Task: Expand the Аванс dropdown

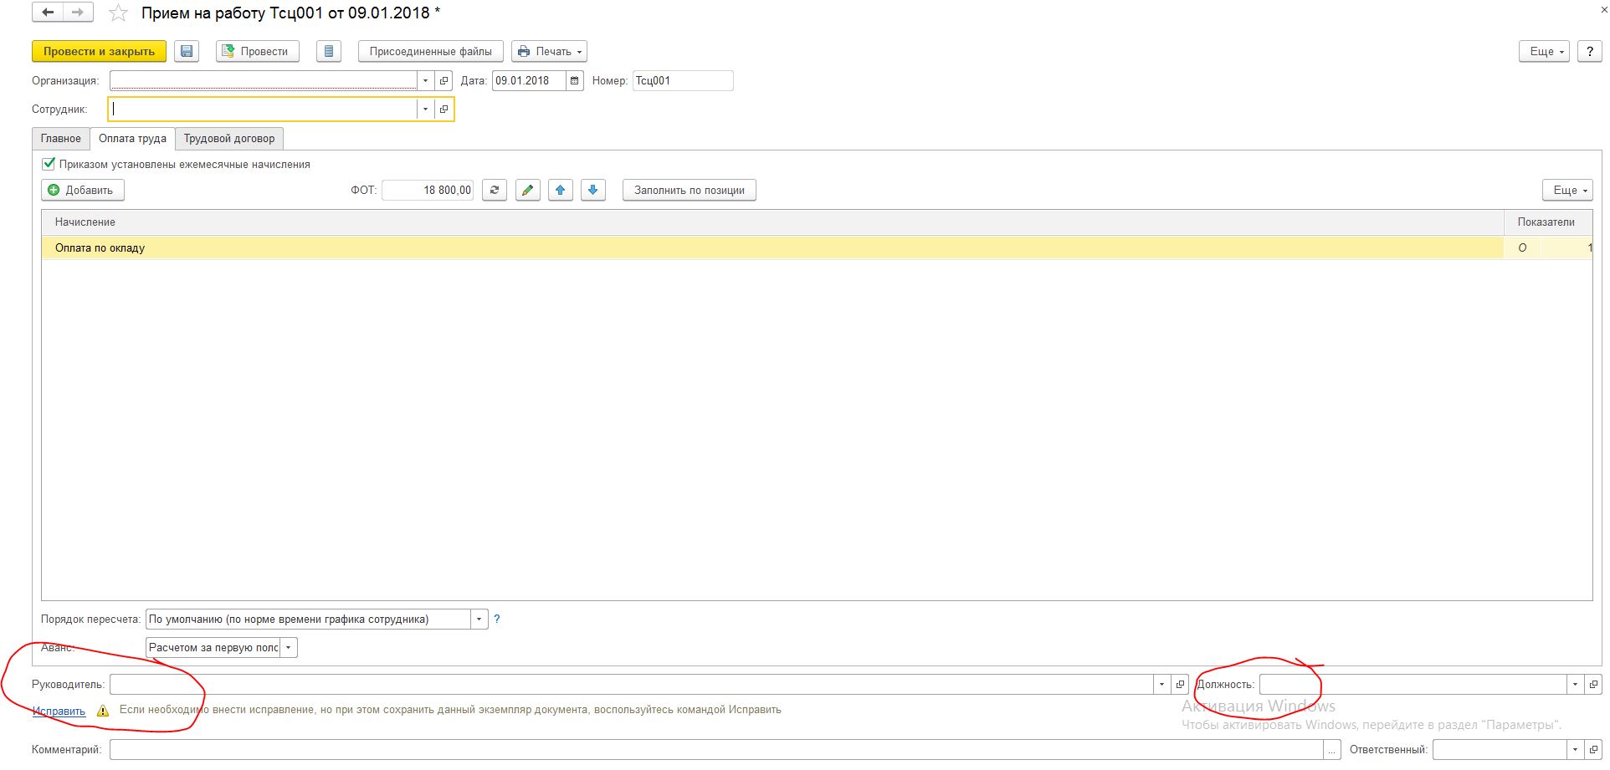Action: pyautogui.click(x=289, y=647)
